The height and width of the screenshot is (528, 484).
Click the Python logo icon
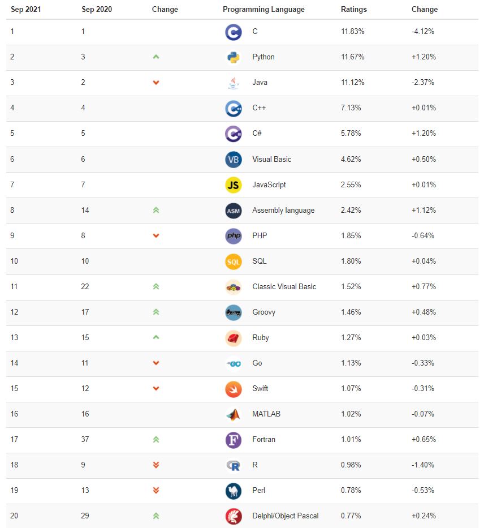(233, 57)
